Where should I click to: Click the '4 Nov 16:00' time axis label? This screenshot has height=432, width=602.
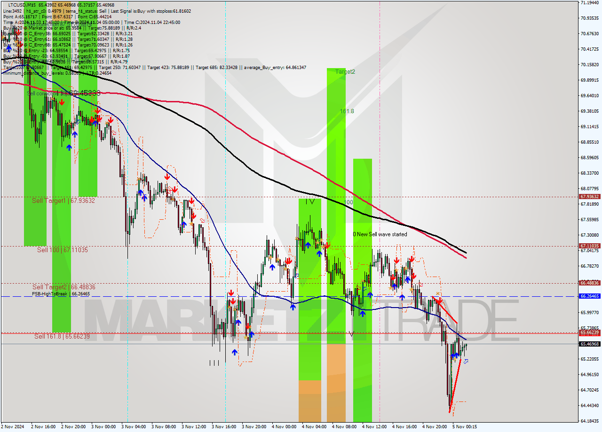pyautogui.click(x=404, y=427)
